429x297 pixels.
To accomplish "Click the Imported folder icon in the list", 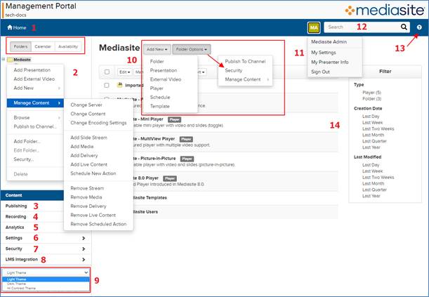I will click(119, 85).
